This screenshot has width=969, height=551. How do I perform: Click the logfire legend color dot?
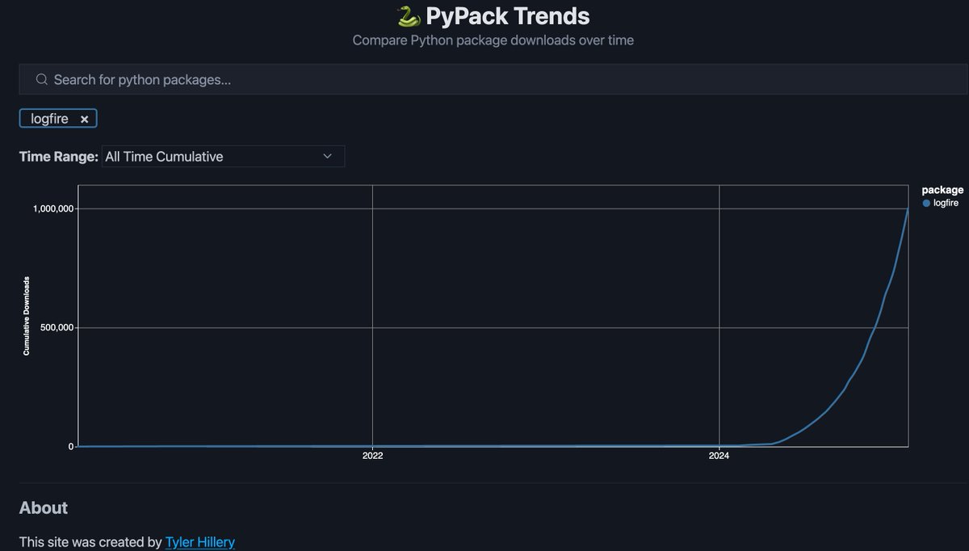tap(926, 203)
